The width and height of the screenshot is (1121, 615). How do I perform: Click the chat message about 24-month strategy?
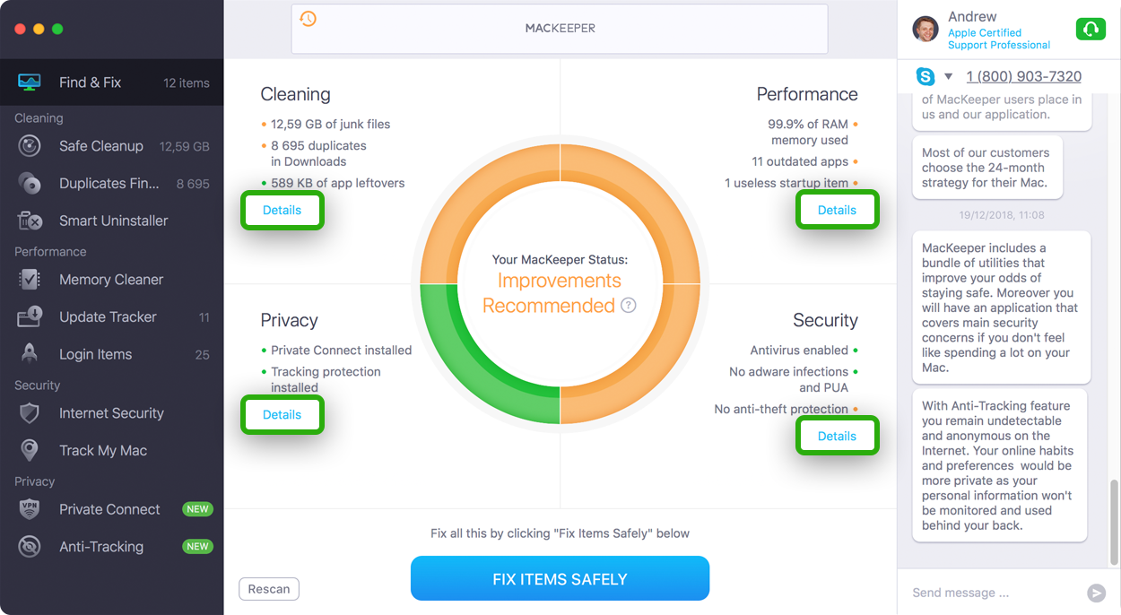[x=986, y=168]
